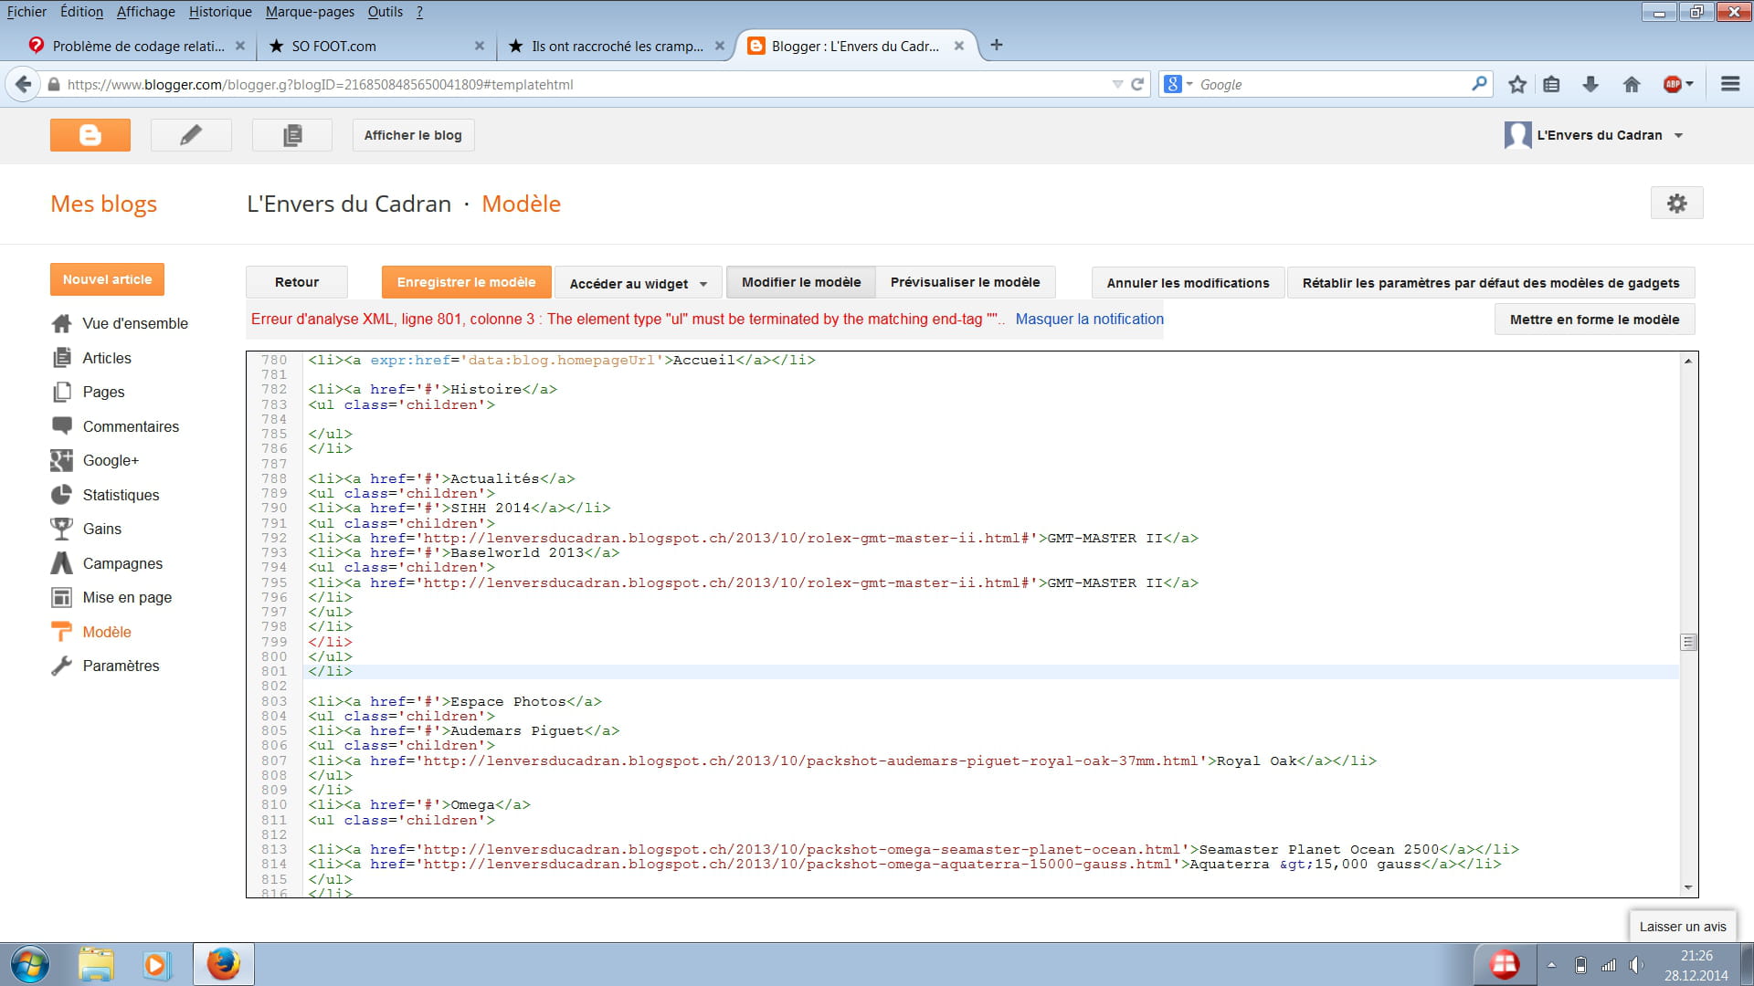Go to browser home page icon

[1632, 84]
